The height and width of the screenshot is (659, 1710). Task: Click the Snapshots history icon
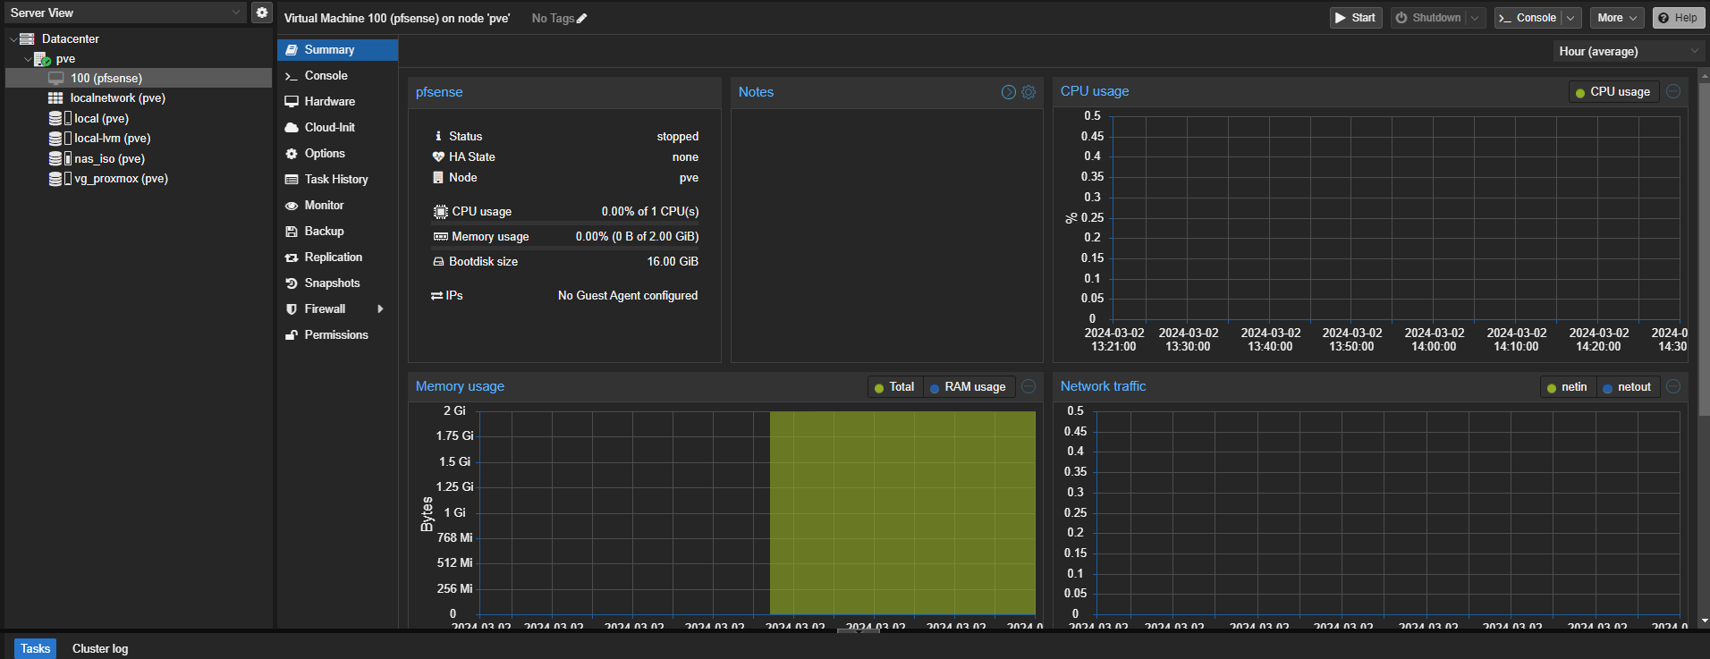(x=292, y=283)
